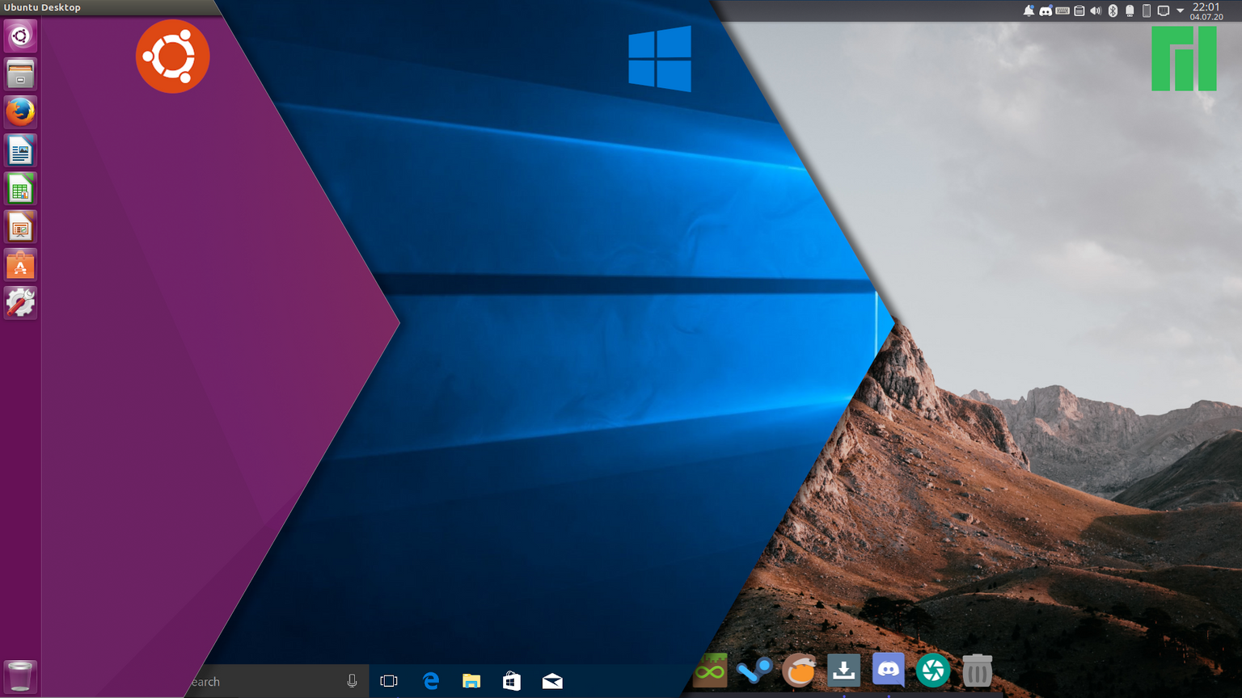Open Task View on the Windows taskbar
The width and height of the screenshot is (1242, 698).
389,681
